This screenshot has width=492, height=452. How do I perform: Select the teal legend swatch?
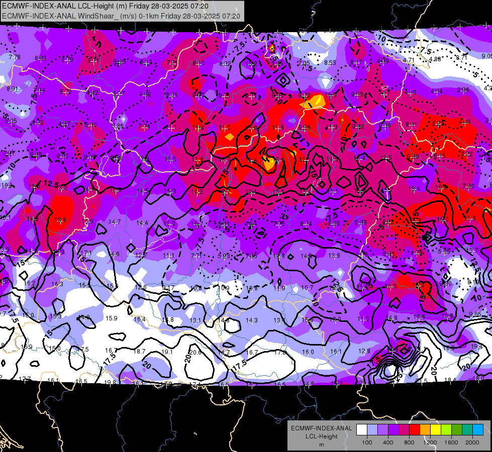(467, 430)
